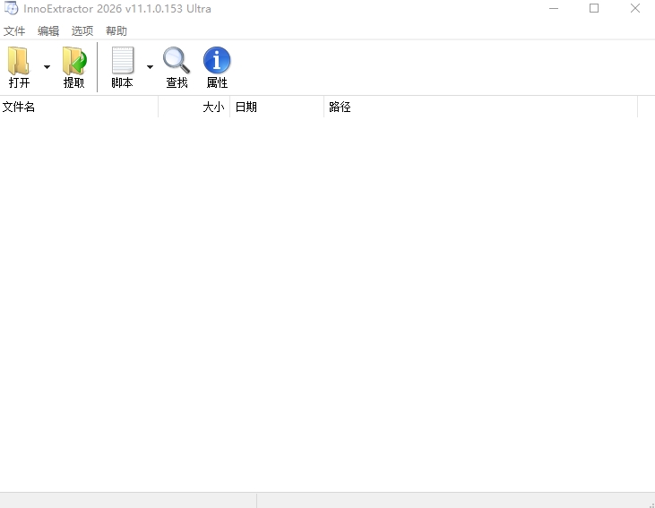Viewport: 655px width, 508px height.
Task: Sort by 路径 column header
Action: (x=481, y=107)
